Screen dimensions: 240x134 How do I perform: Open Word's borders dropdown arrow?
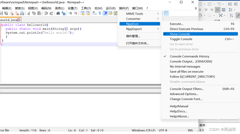214,15
